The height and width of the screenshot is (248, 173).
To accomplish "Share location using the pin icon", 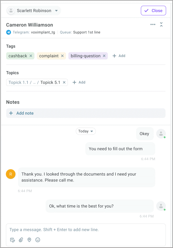I will pos(29,240).
